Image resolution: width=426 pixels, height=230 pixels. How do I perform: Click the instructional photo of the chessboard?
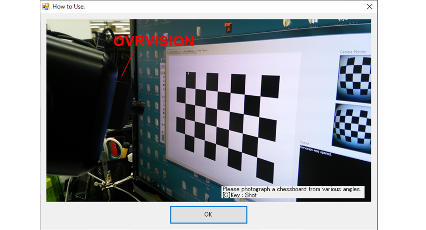click(x=208, y=110)
